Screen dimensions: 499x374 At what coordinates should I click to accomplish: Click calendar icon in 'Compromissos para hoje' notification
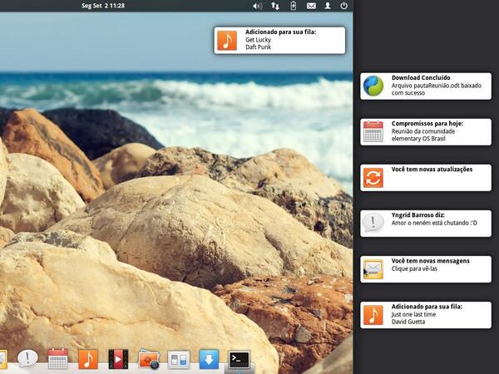click(373, 131)
